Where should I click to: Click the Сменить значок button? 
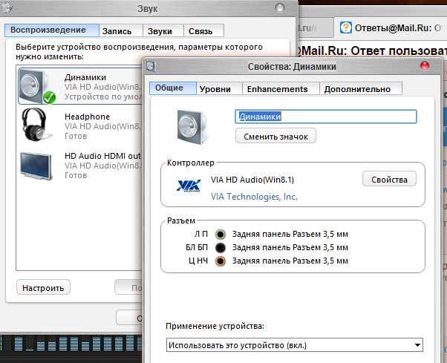(x=275, y=136)
